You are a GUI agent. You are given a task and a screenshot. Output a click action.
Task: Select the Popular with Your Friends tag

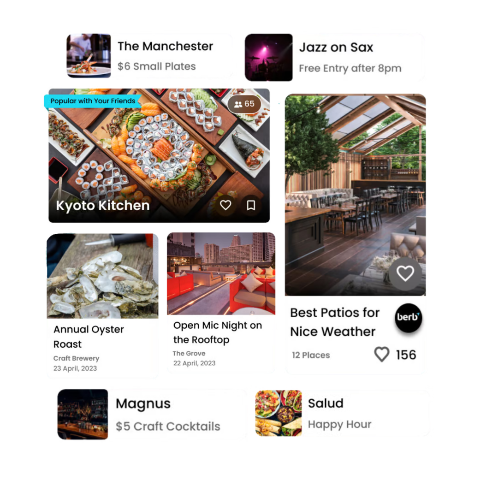coord(92,101)
